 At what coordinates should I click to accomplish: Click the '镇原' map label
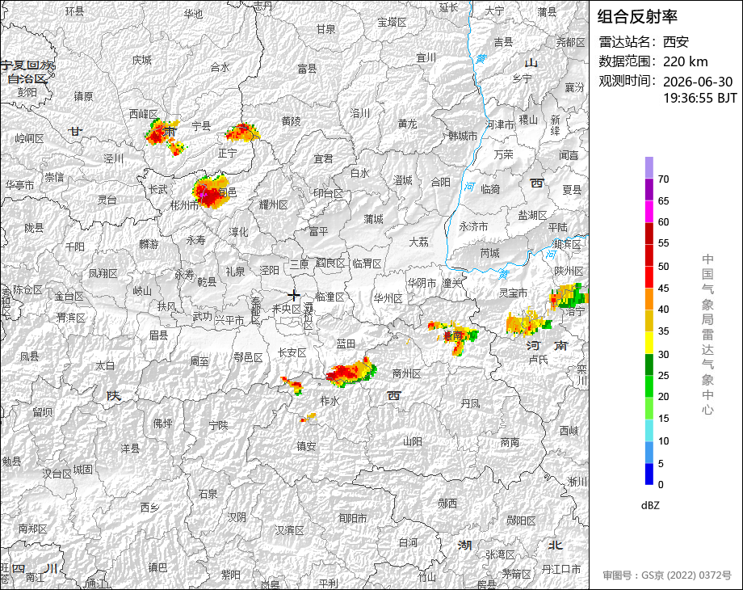click(x=83, y=96)
